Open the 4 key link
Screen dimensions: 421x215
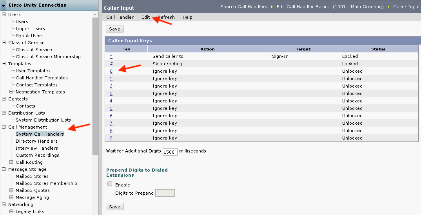(x=111, y=101)
